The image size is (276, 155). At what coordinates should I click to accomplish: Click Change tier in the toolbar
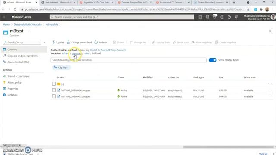tap(138, 43)
